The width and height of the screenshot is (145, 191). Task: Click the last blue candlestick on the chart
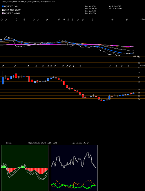133,93
